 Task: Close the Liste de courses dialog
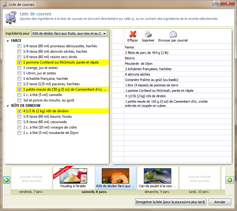point(228,3)
